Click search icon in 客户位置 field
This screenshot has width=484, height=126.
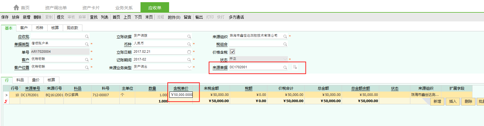(x=87, y=67)
